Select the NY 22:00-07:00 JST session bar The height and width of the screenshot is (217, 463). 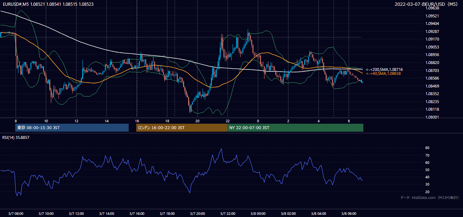[295, 128]
